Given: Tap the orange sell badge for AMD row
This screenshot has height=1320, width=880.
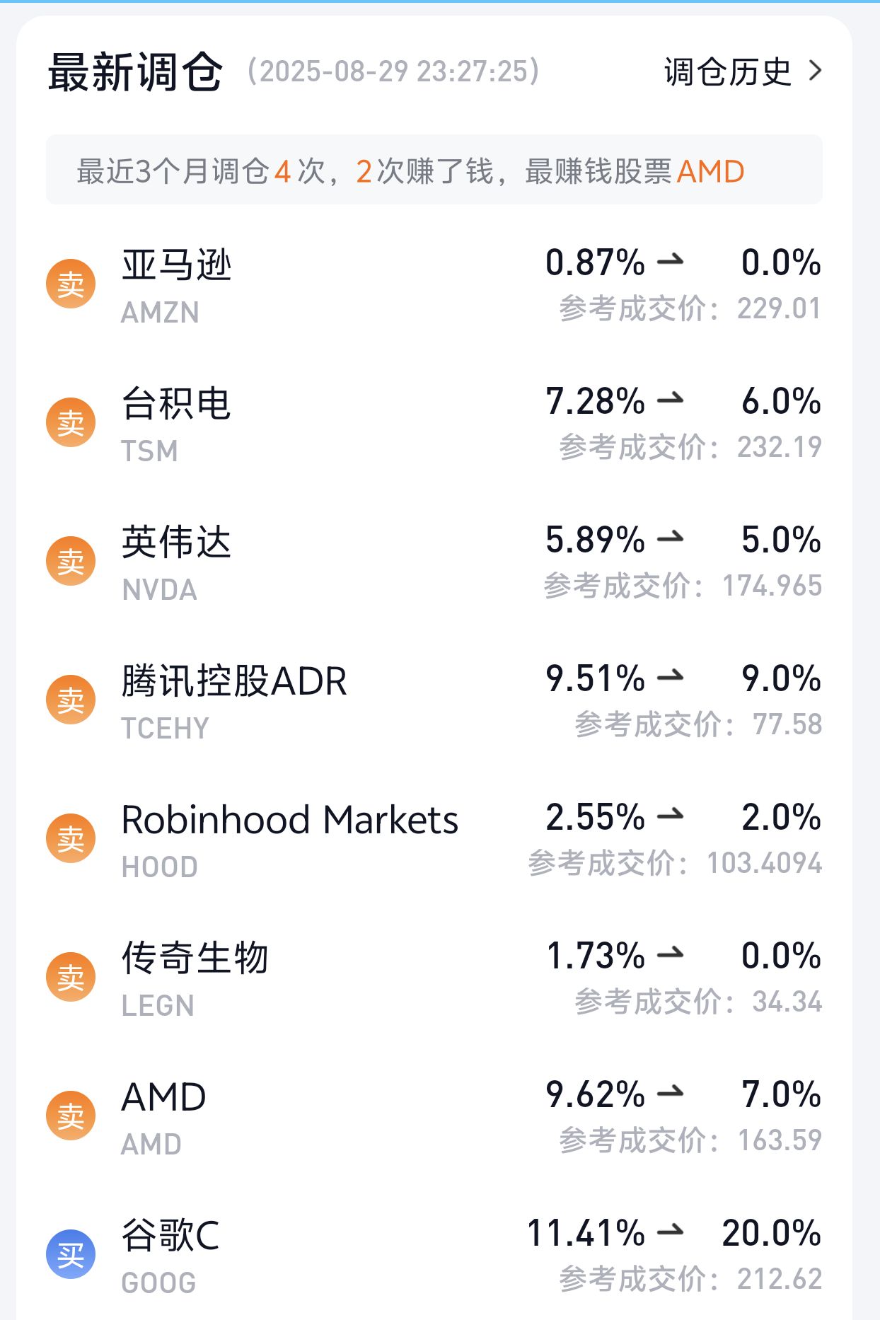Looking at the screenshot, I should click(71, 1116).
